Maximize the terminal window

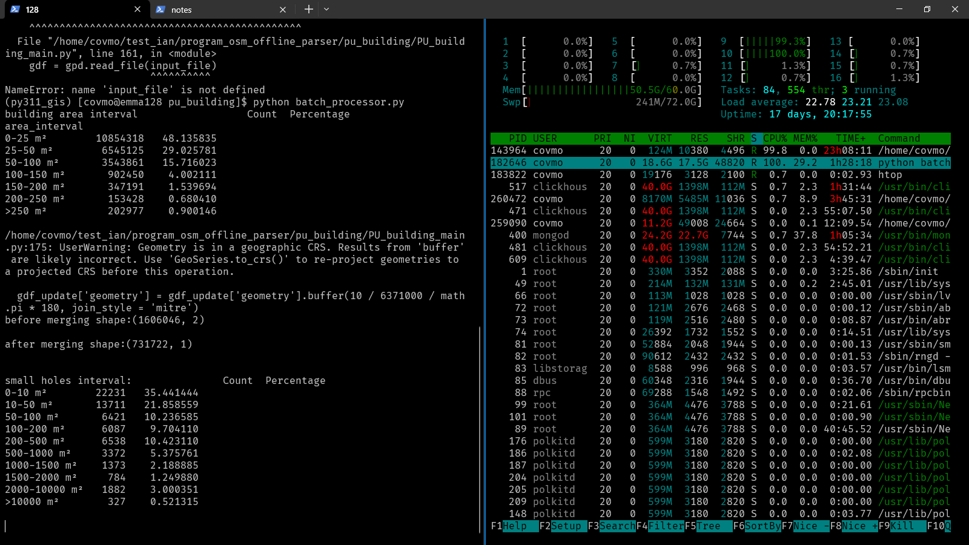(927, 9)
